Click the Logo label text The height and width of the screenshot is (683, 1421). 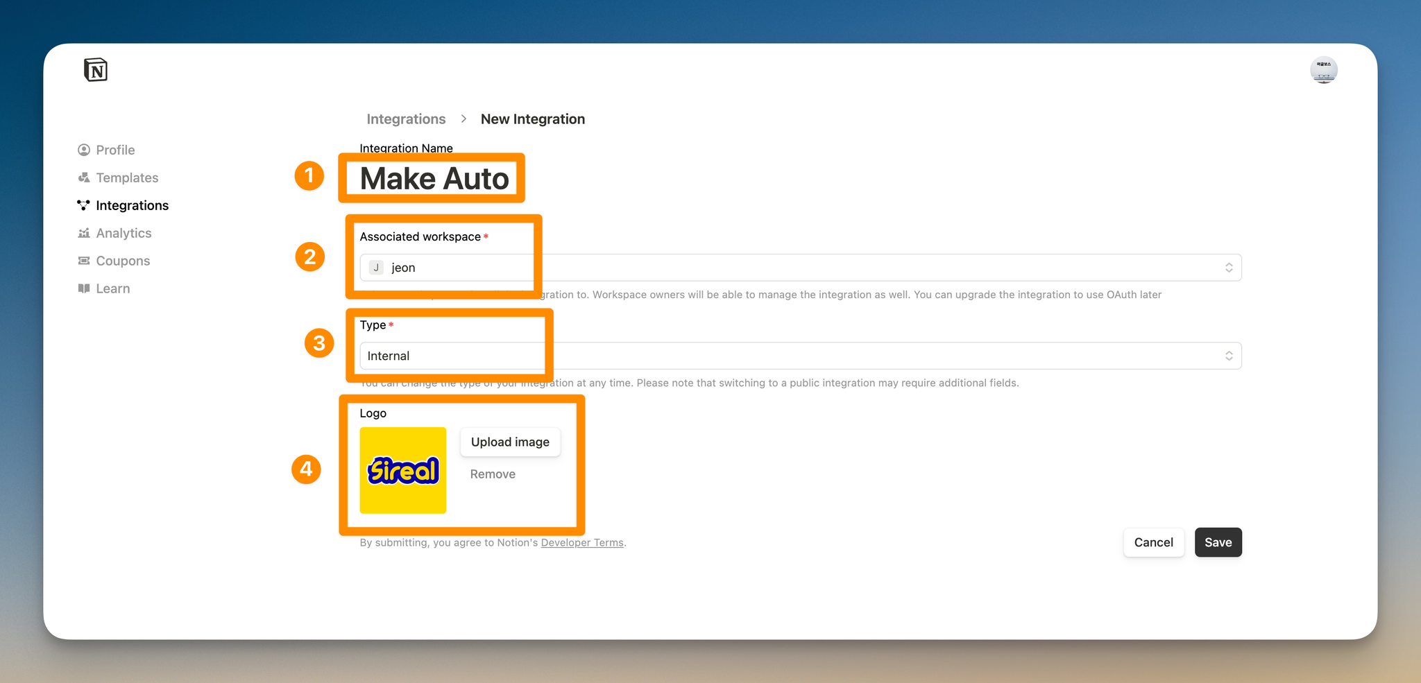pos(373,413)
